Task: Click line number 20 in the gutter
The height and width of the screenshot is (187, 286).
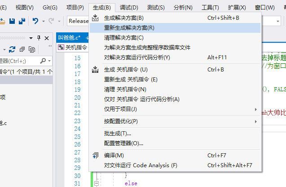Action: [x=77, y=98]
